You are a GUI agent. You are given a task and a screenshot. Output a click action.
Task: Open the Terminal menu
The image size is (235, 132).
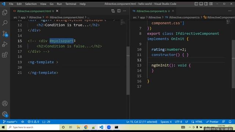[x=71, y=4]
